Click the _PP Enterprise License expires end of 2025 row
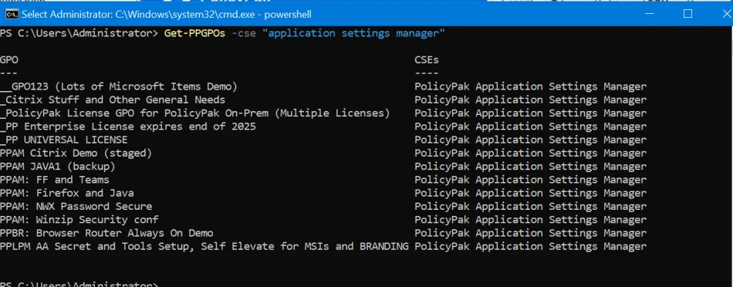This screenshot has width=733, height=287. tap(128, 127)
